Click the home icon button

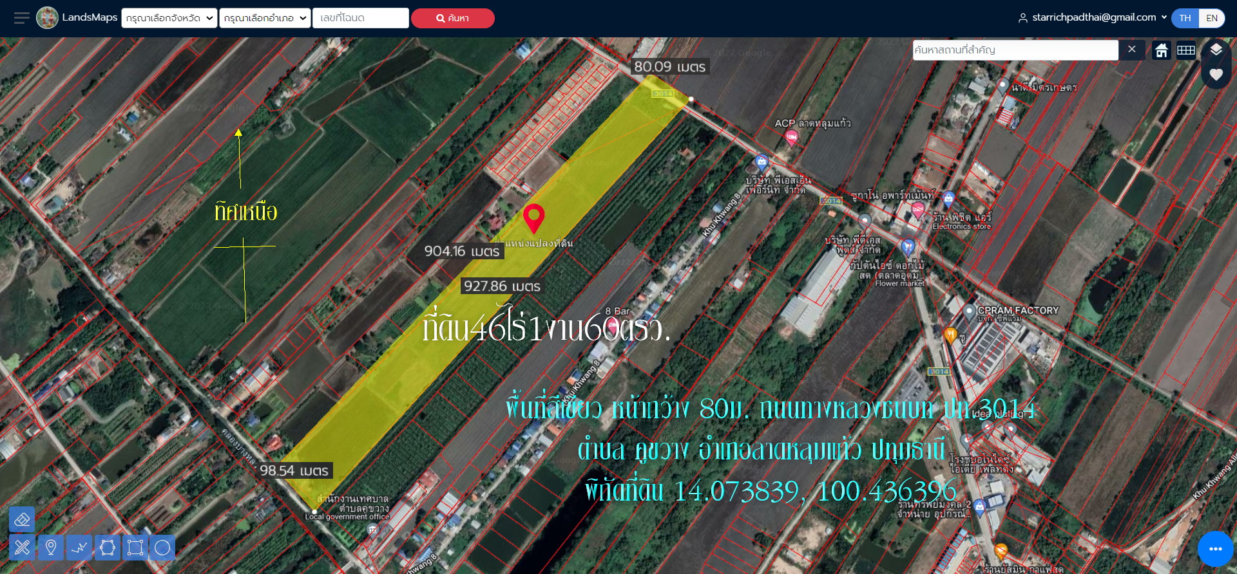(1162, 50)
